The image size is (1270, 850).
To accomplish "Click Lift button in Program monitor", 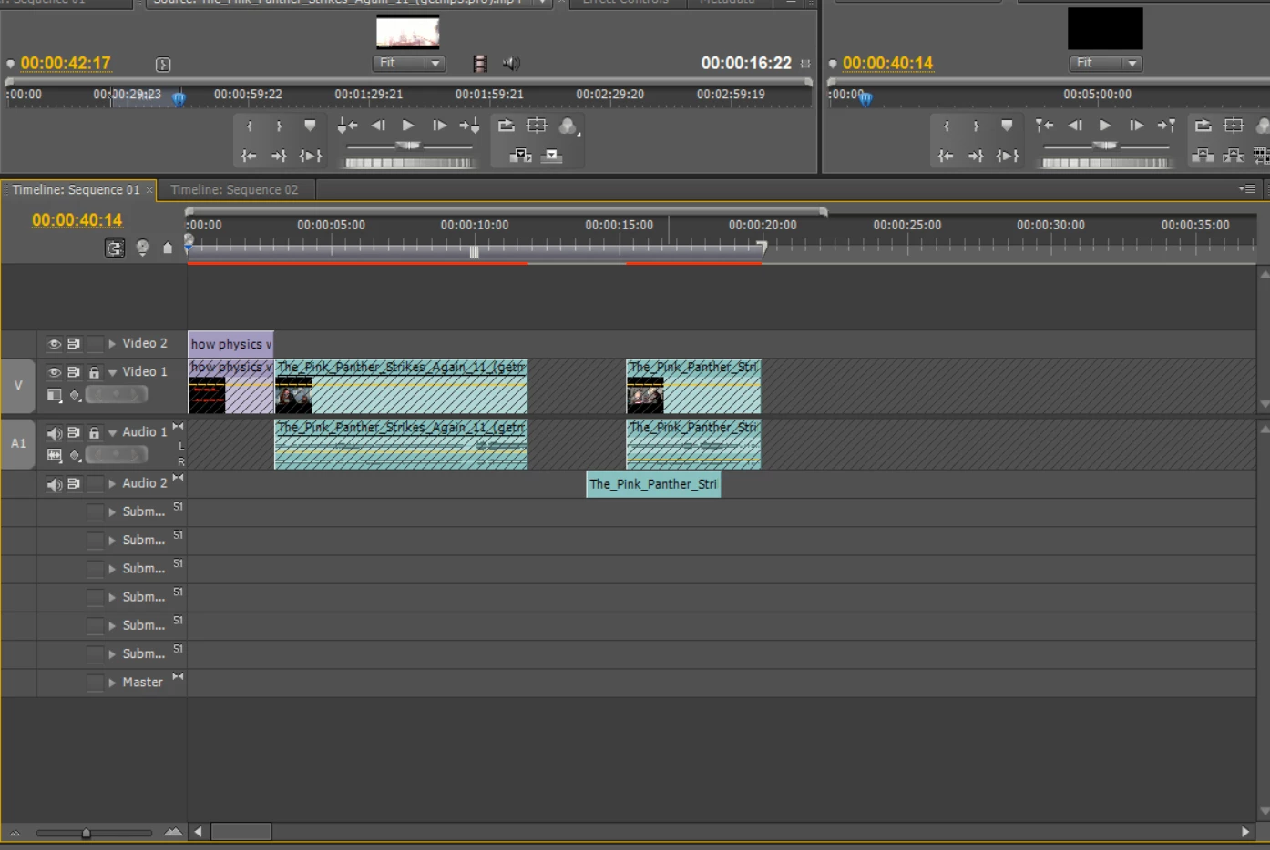I will point(1203,157).
